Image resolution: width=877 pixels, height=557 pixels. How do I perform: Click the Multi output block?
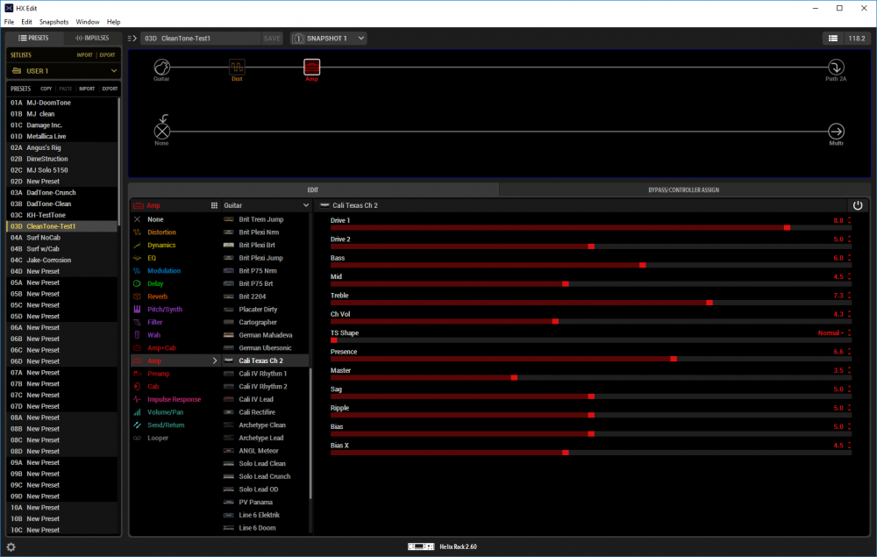[x=836, y=132]
